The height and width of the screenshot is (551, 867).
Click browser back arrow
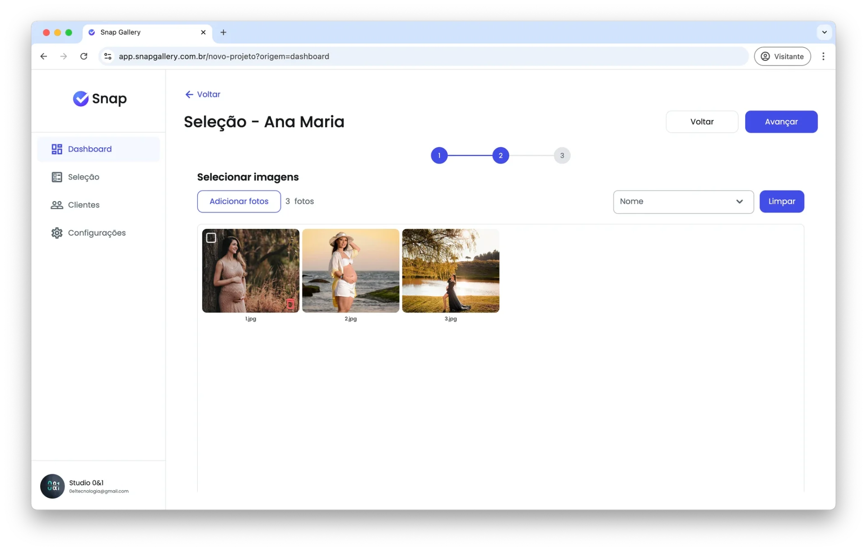pyautogui.click(x=44, y=56)
